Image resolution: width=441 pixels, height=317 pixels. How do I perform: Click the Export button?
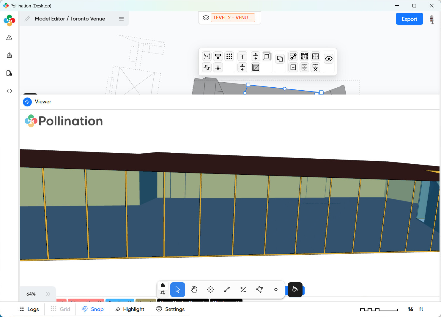[409, 19]
